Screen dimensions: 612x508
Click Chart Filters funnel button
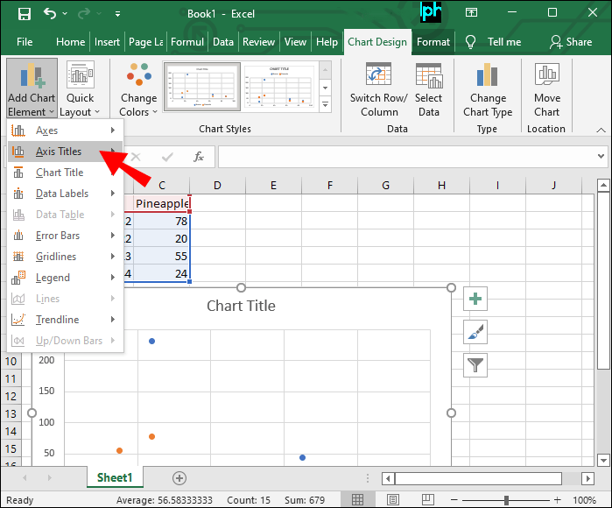click(x=475, y=365)
